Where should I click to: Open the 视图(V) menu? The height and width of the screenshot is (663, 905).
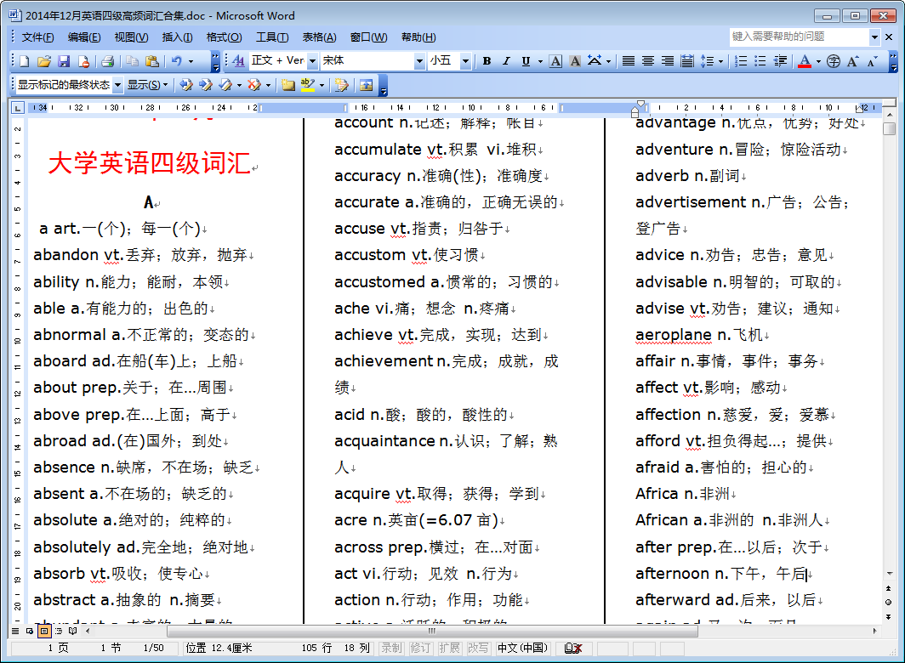tap(131, 37)
